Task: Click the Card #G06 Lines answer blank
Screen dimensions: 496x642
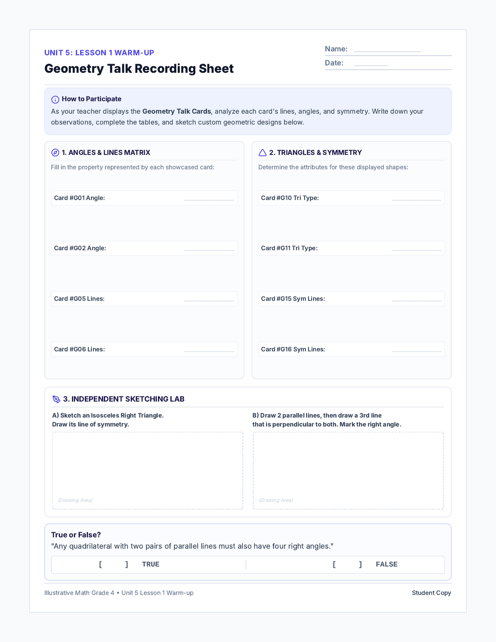Action: pyautogui.click(x=209, y=349)
